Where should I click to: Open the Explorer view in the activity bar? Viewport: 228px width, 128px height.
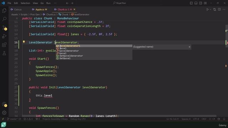pyautogui.click(x=4, y=10)
